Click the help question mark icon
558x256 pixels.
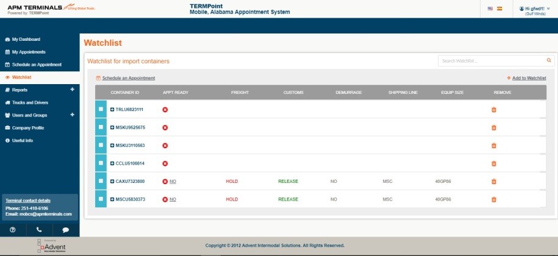pos(13,230)
